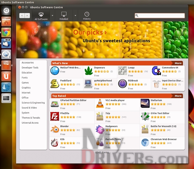Switch to Installed view
Viewport: 194px width, 169px height.
pyautogui.click(x=64, y=16)
